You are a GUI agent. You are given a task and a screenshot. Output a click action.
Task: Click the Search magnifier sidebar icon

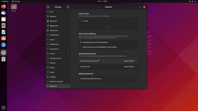[48, 39]
